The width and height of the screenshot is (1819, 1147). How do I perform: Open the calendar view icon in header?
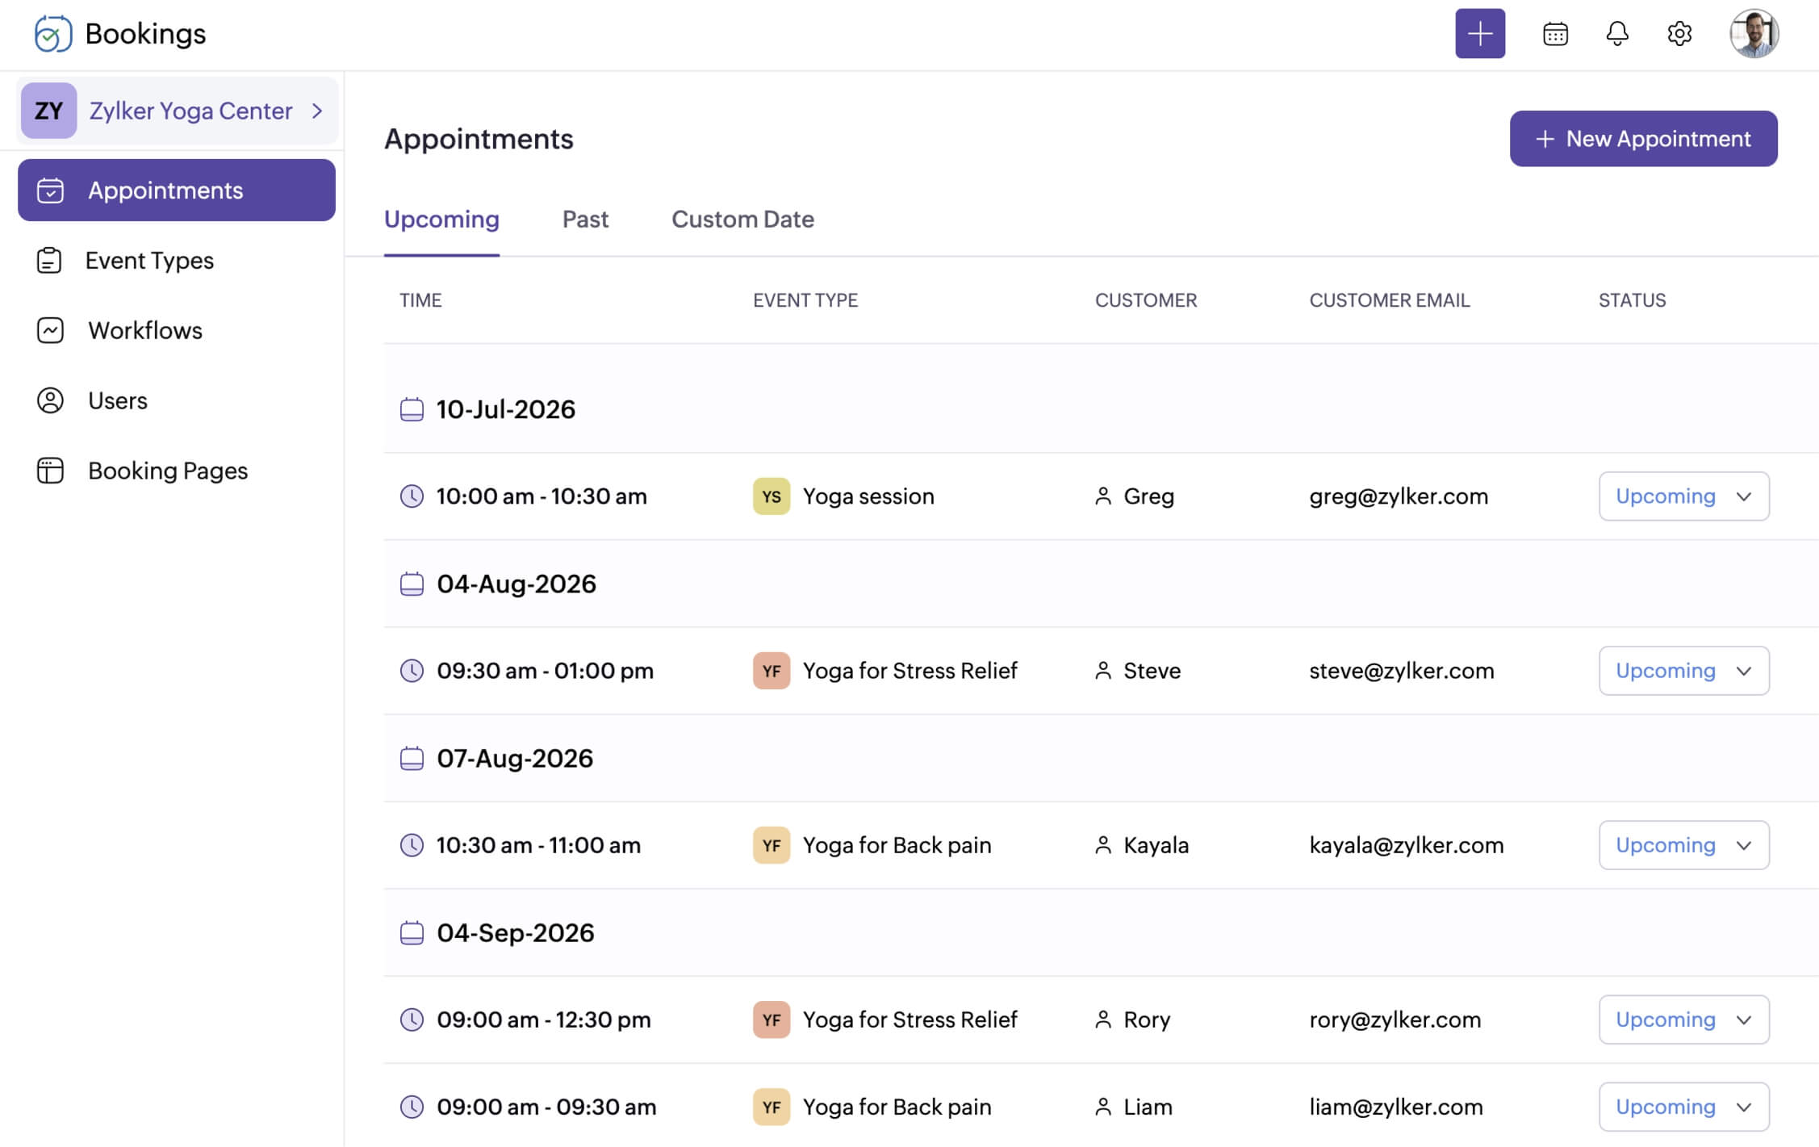[x=1554, y=34]
